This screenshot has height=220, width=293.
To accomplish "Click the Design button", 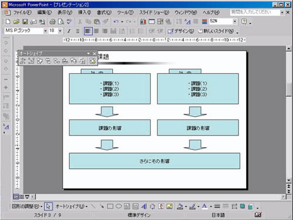I will coord(181,31).
